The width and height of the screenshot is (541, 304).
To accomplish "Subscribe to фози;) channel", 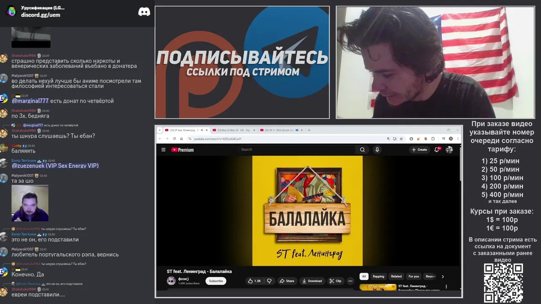I will click(216, 281).
